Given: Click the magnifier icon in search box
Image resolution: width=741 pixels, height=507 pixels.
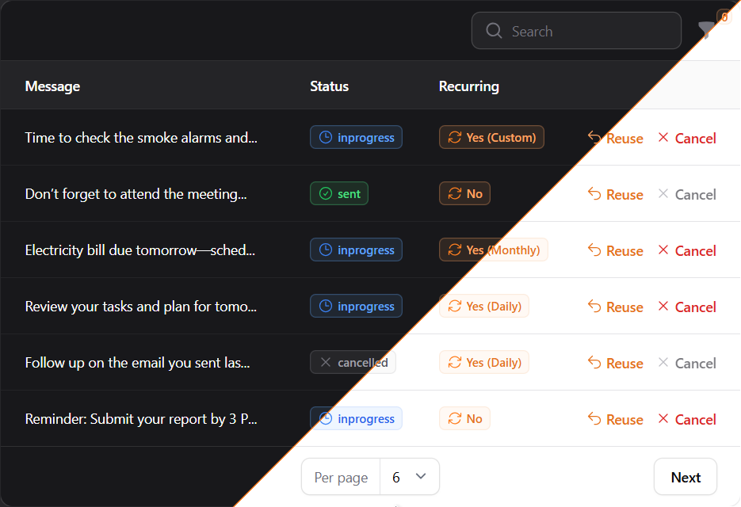Looking at the screenshot, I should pyautogui.click(x=494, y=31).
